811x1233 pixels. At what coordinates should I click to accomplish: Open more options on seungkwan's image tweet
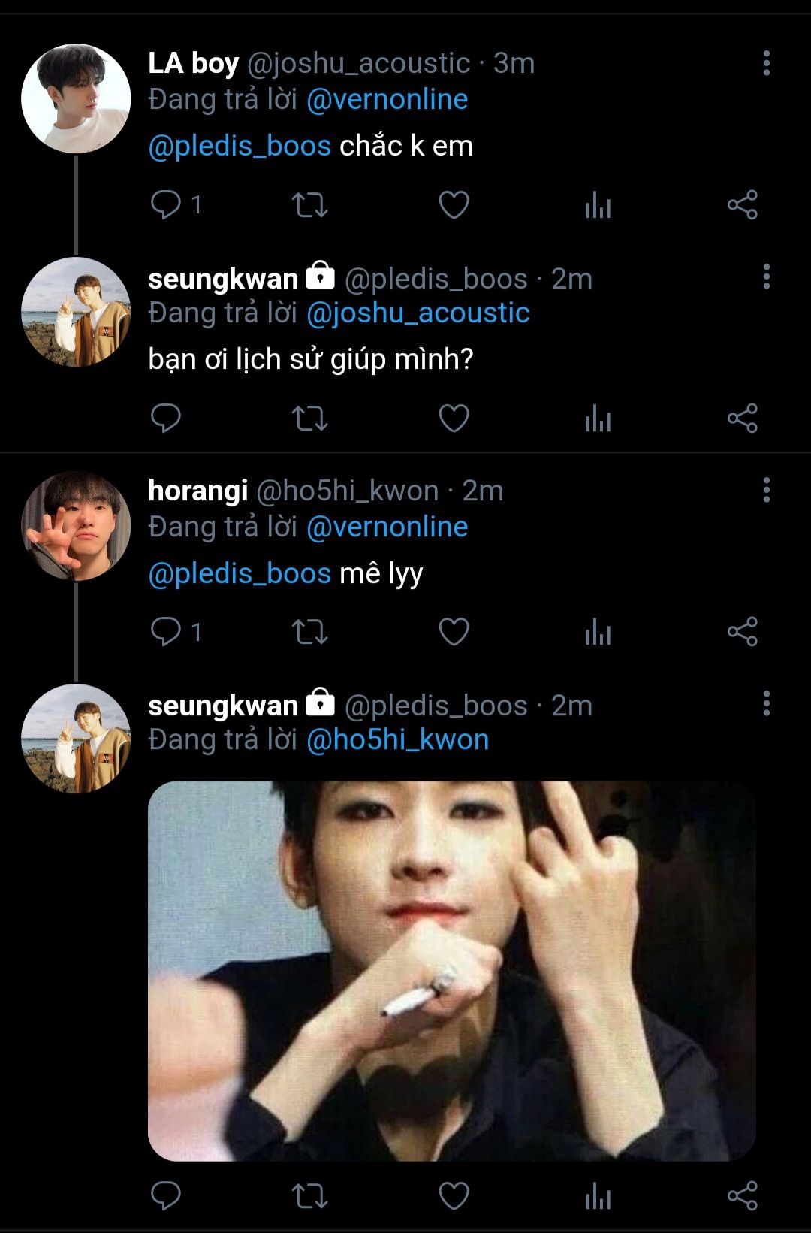(766, 703)
